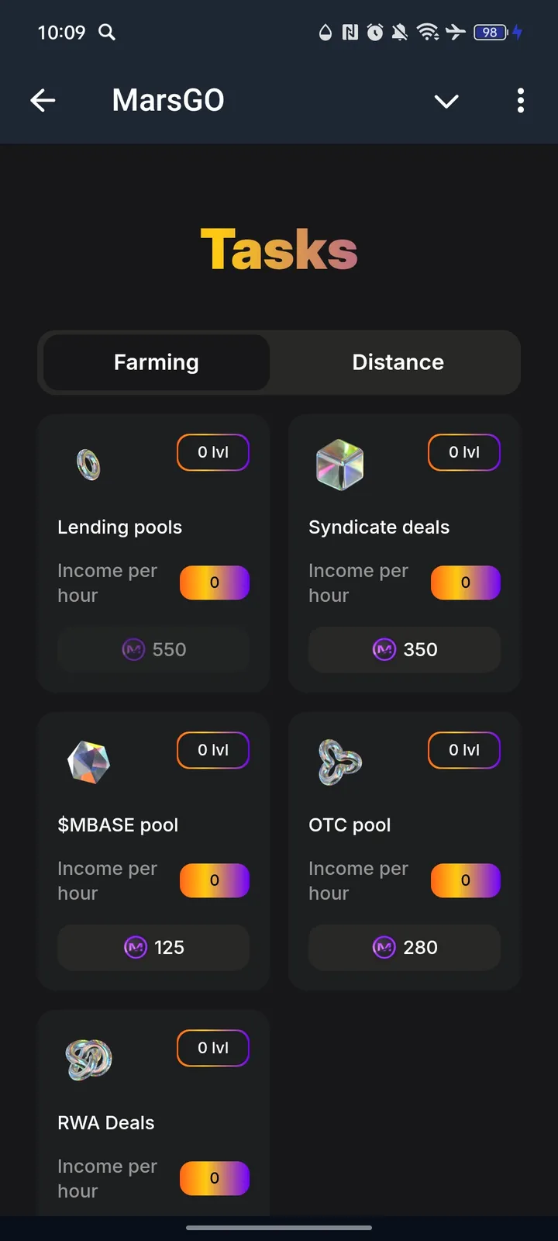Select the $MBASE pool gem icon
Viewport: 558px width, 1241px height.
[x=88, y=762]
